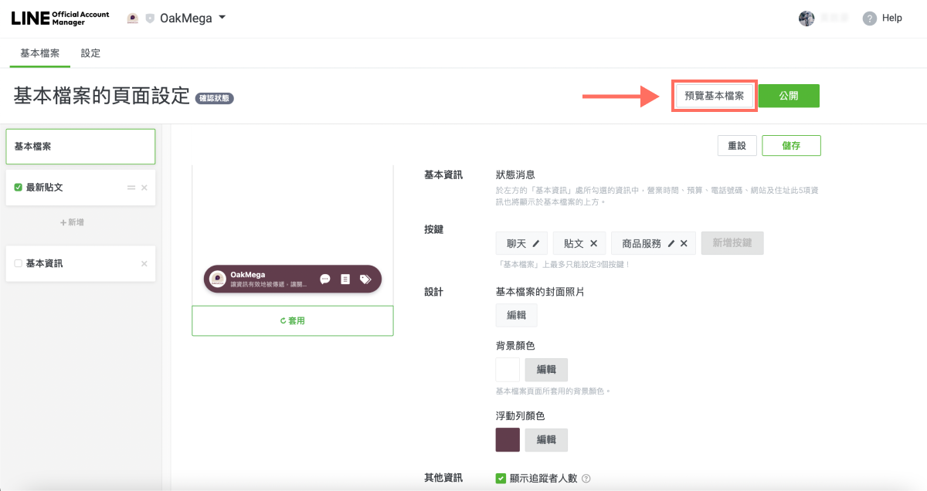
Task: Click 編輯 next to 背景顏色 swatch
Action: point(546,370)
